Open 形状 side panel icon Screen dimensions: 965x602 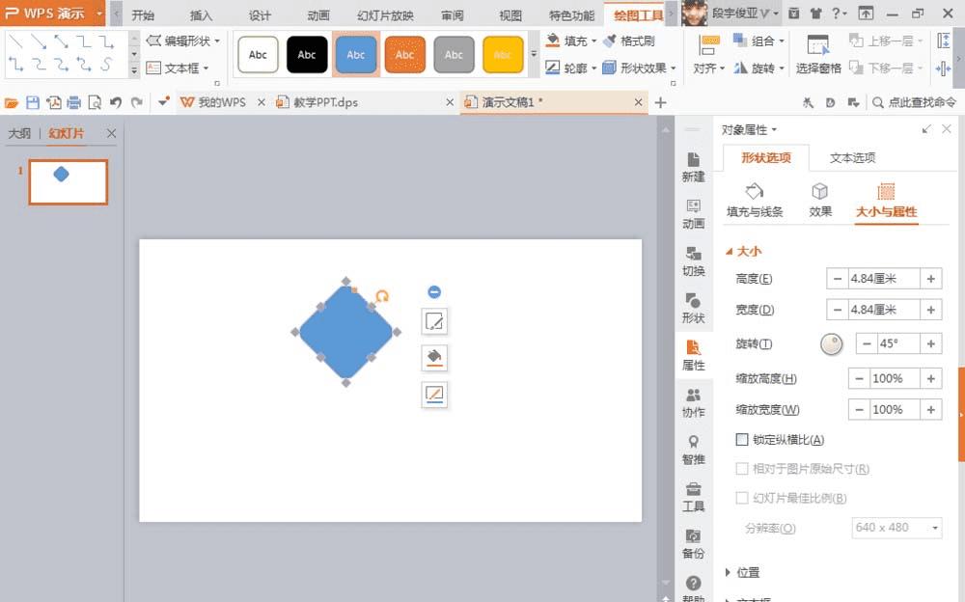click(693, 309)
